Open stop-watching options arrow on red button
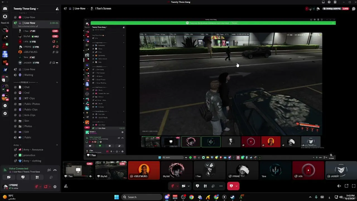Viewport: 357px width, 201px height. [237, 186]
